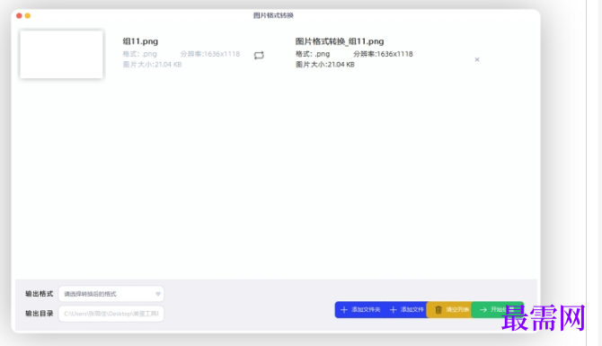Select the 组11.png image thumbnail
602x346 pixels.
(61, 54)
